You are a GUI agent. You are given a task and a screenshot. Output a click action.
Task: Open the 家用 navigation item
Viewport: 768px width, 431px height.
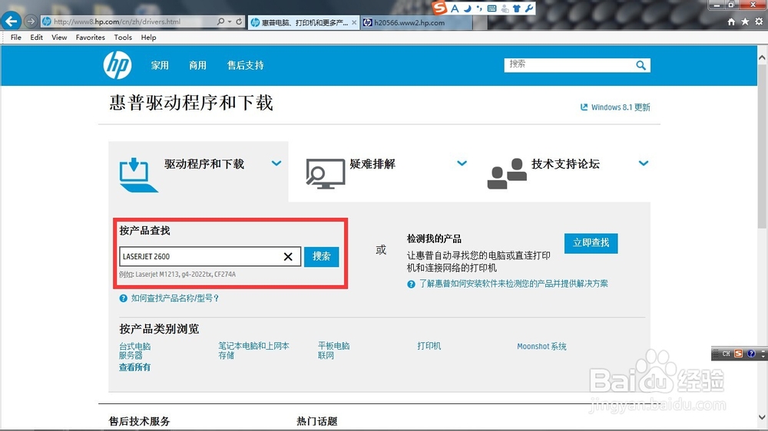point(160,65)
